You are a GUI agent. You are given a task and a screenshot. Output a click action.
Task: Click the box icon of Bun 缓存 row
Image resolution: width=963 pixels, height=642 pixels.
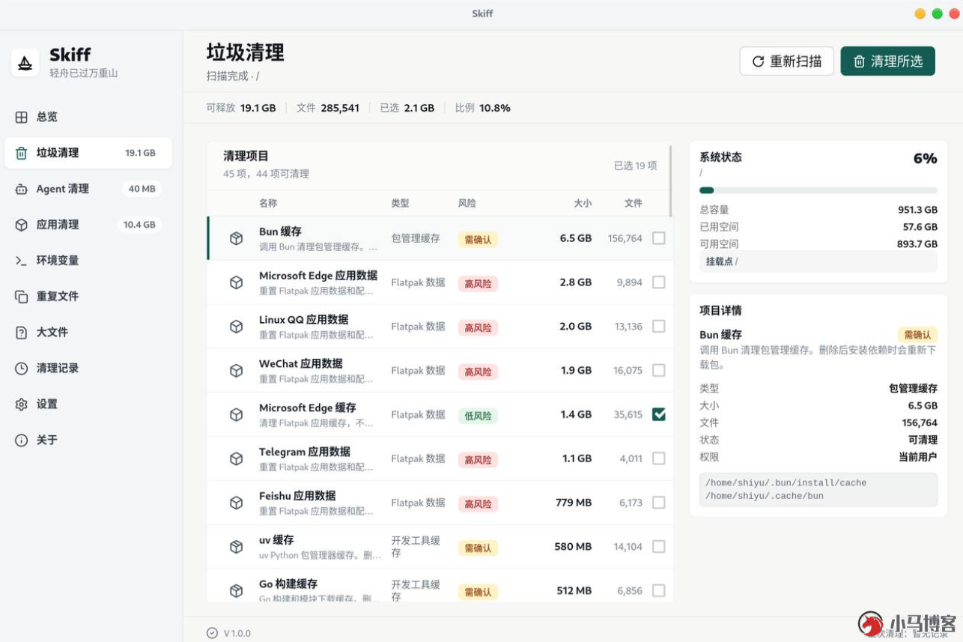click(x=236, y=238)
